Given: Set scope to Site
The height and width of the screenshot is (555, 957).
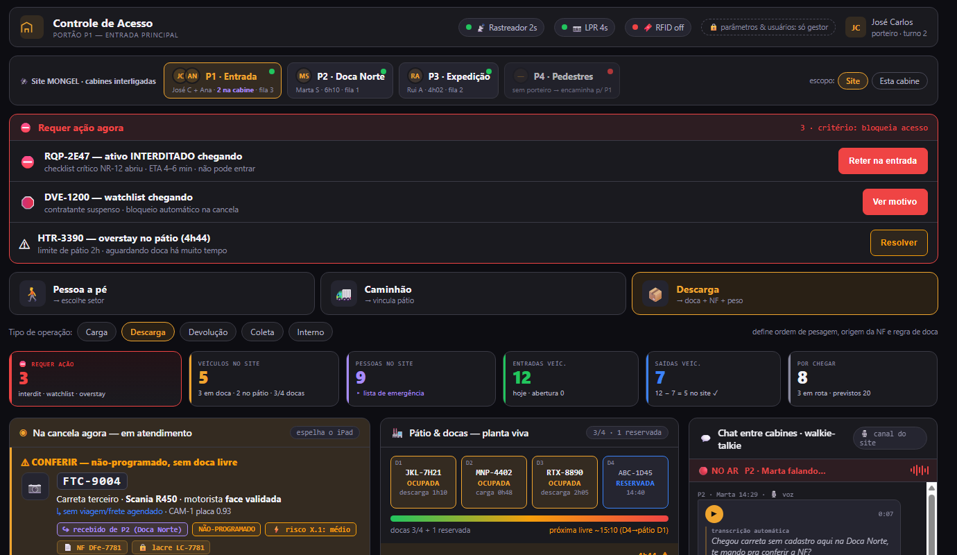Looking at the screenshot, I should click(853, 81).
